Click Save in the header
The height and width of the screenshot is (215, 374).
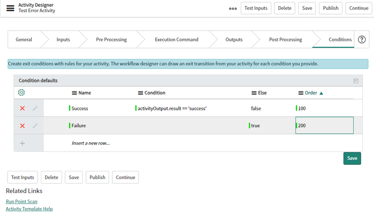click(x=307, y=8)
